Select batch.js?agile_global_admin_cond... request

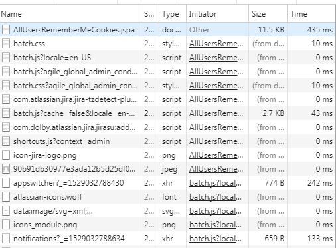tap(168, 72)
